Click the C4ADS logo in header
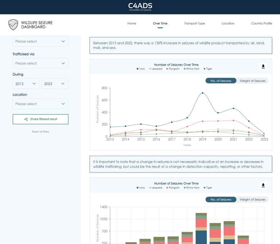280x244 pixels. coord(140,6)
